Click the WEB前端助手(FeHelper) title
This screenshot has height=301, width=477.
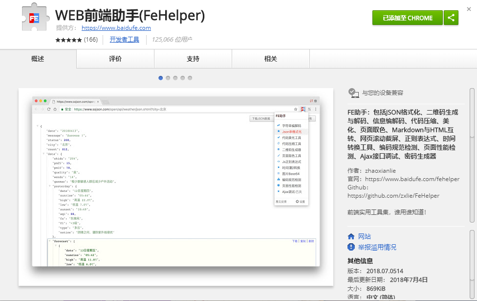click(130, 15)
